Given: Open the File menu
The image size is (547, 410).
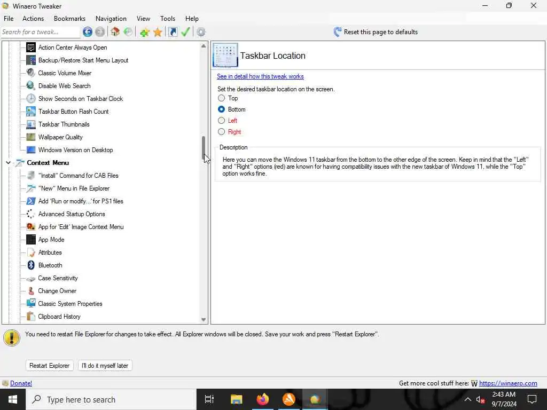Looking at the screenshot, I should click(9, 19).
